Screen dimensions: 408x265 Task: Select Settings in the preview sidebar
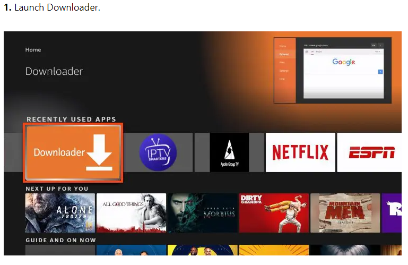pyautogui.click(x=284, y=71)
